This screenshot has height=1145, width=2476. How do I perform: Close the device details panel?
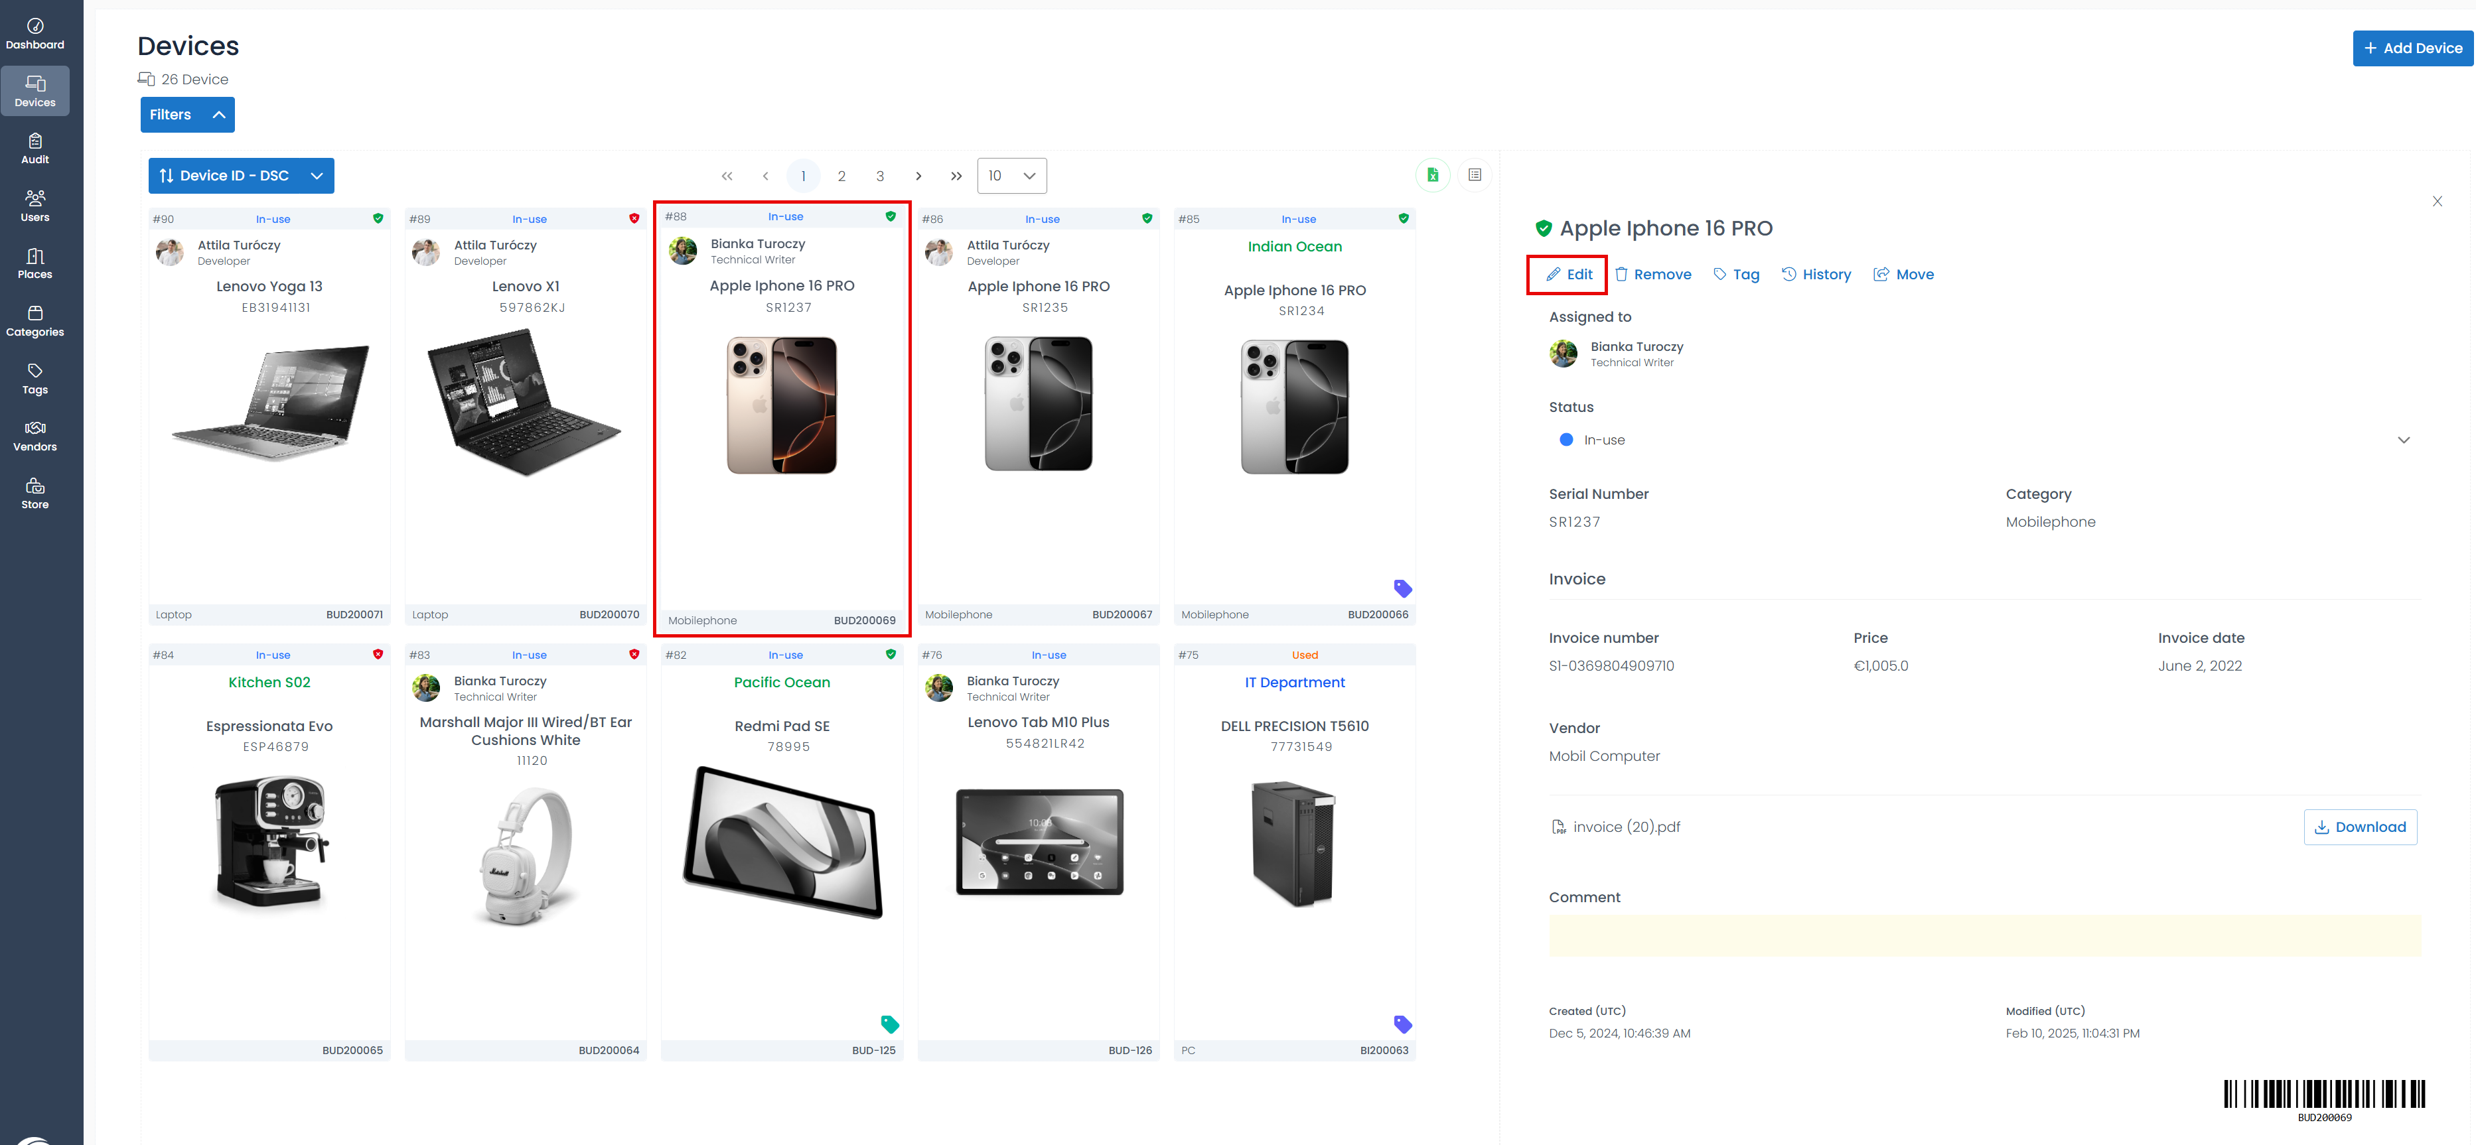[2437, 201]
